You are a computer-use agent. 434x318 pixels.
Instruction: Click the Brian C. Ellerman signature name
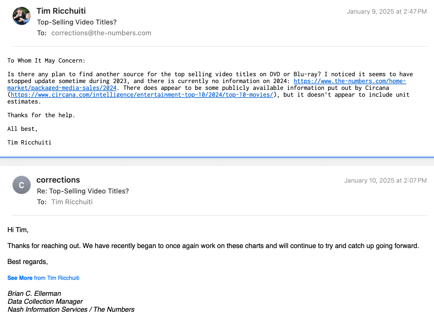coord(34,294)
